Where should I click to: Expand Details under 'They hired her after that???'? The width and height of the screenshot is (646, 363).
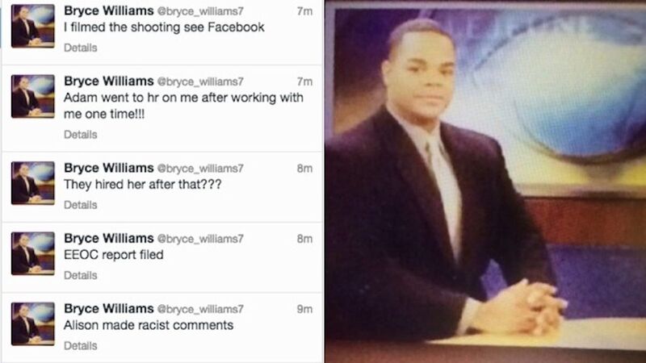[x=80, y=205]
